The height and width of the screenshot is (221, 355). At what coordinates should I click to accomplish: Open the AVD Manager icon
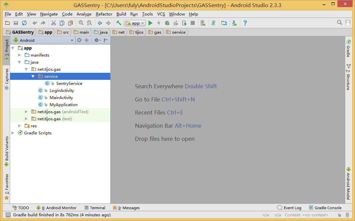[x=203, y=23]
